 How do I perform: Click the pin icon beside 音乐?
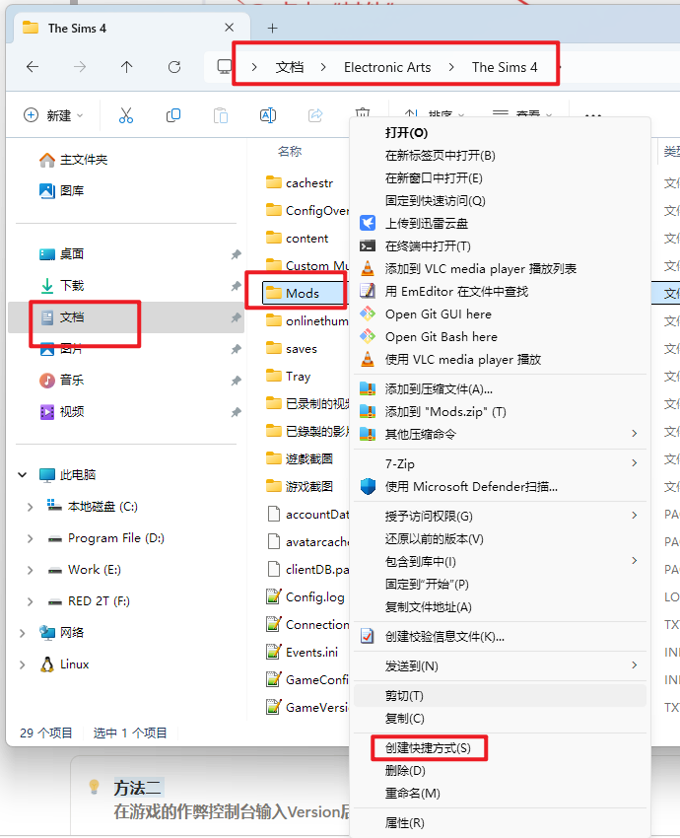coord(236,381)
